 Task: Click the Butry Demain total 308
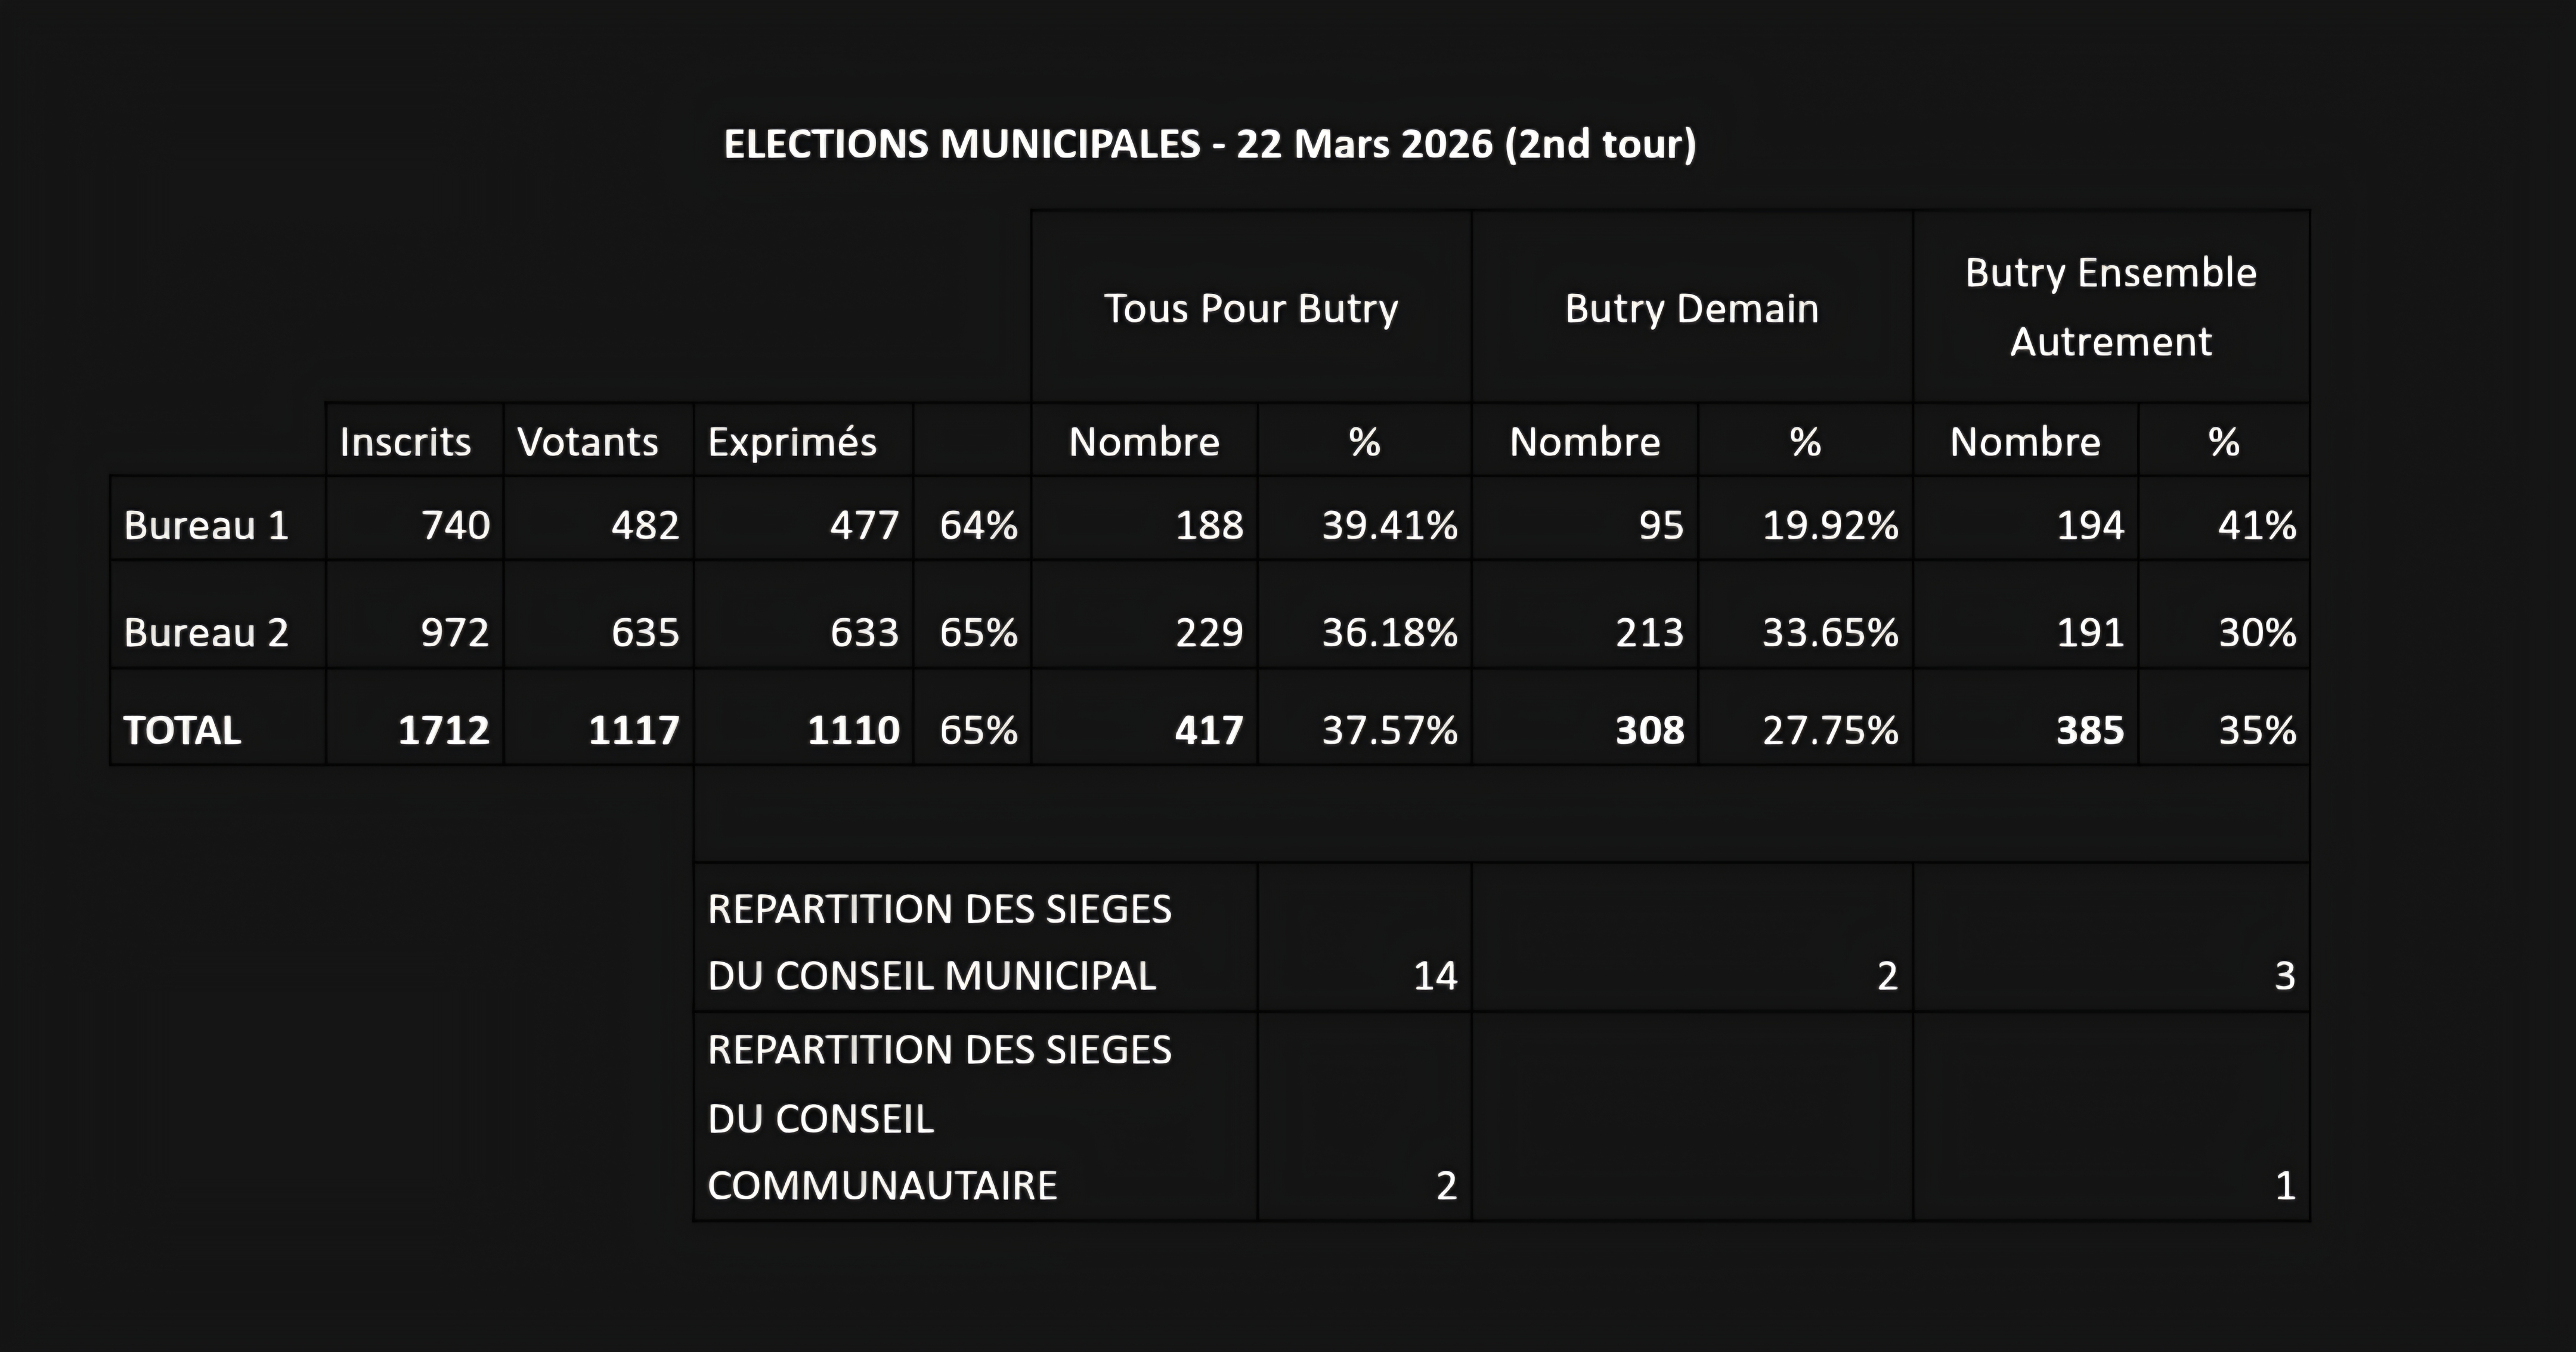click(x=1649, y=730)
